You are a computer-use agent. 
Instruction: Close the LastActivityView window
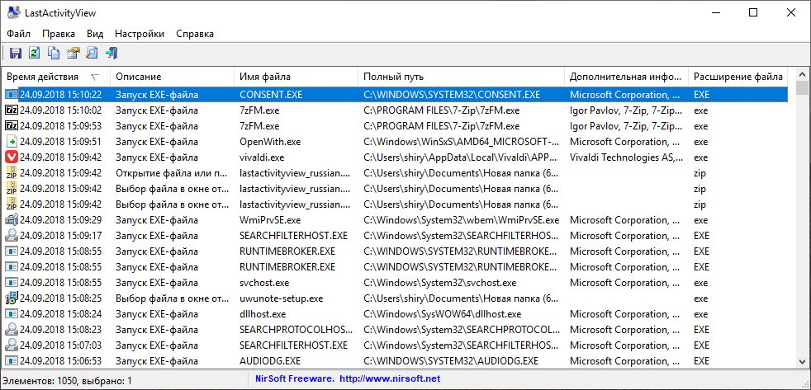coord(791,13)
